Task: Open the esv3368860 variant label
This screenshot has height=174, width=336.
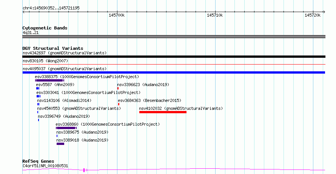Action: [x=108, y=124]
